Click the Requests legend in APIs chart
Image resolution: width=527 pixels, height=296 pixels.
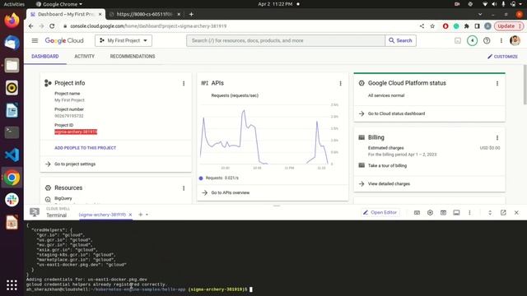tap(218, 178)
